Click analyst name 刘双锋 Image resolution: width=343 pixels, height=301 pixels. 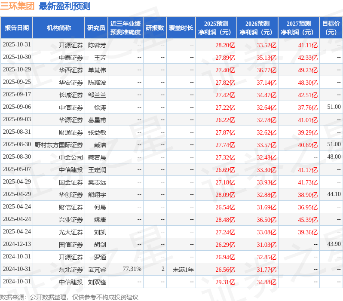point(97,283)
